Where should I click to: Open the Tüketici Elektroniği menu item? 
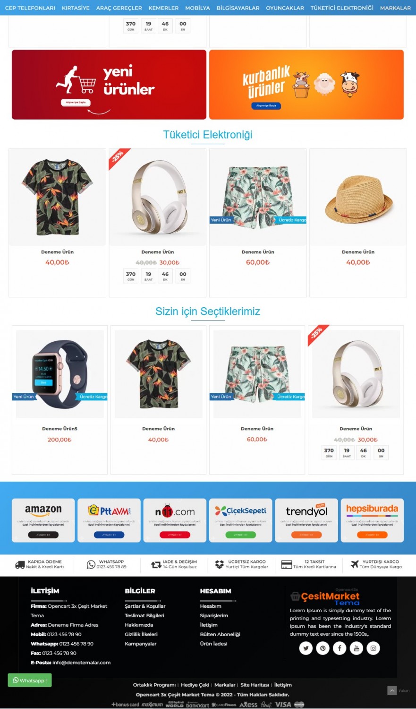(x=342, y=8)
